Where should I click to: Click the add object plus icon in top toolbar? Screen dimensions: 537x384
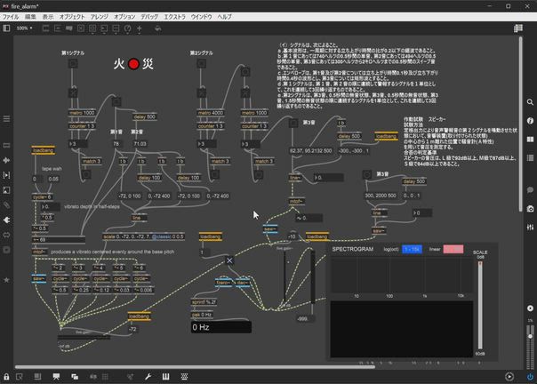coord(140,28)
